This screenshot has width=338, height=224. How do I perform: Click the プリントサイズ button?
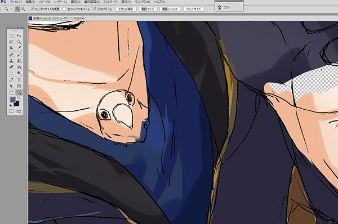(193, 9)
